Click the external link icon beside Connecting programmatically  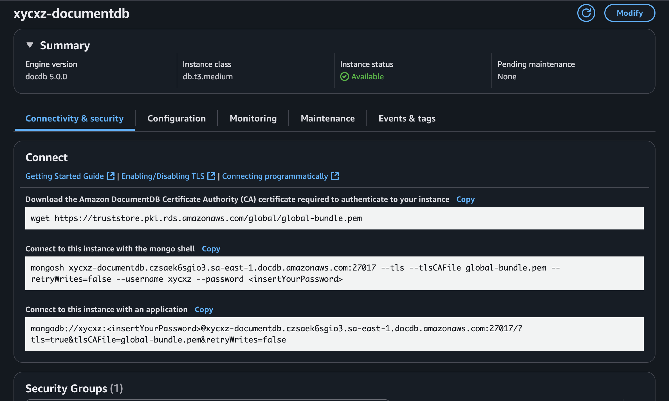point(335,176)
